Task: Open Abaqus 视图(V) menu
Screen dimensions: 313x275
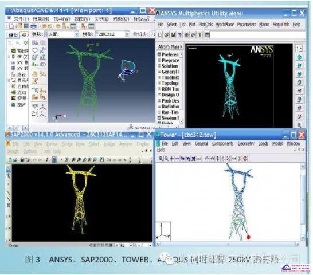Action: tap(82, 19)
